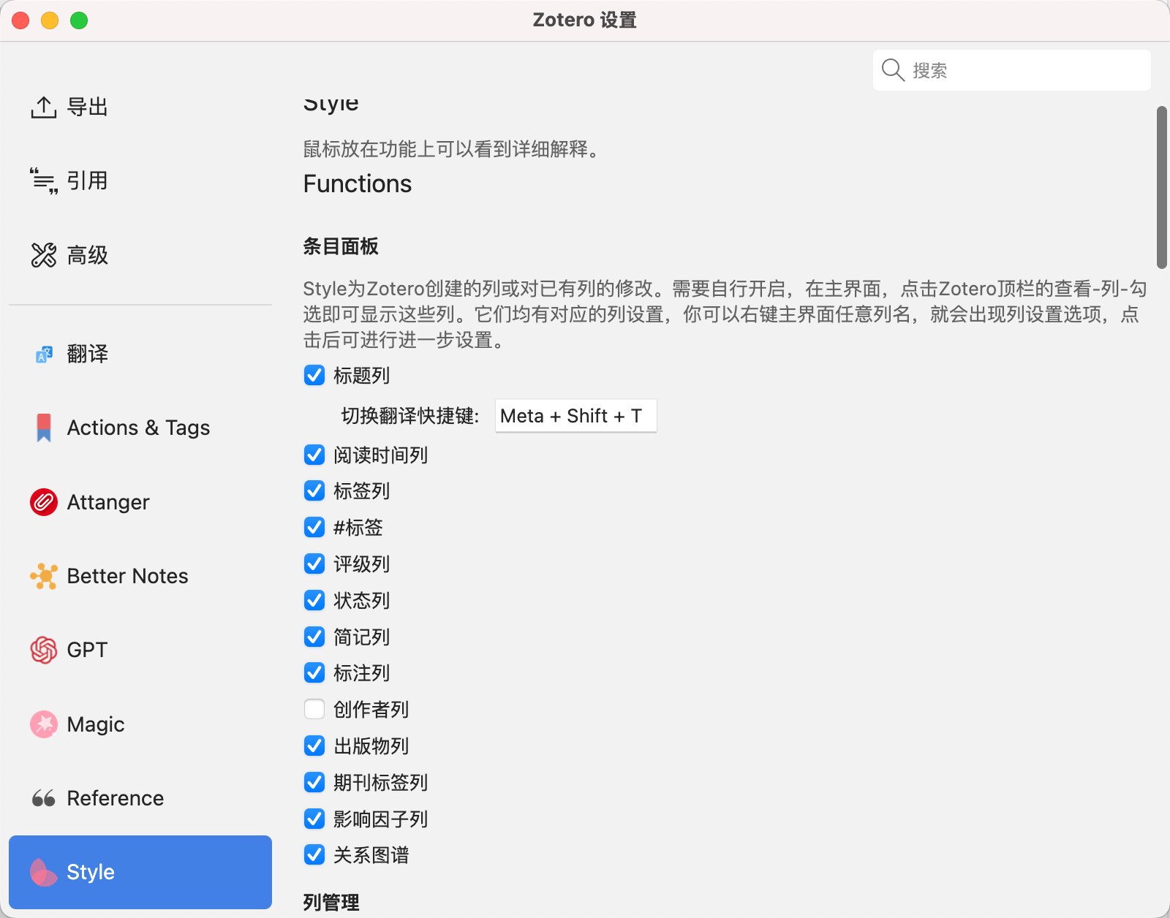
Task: Close the Zotero 设置 window
Action: (x=20, y=20)
